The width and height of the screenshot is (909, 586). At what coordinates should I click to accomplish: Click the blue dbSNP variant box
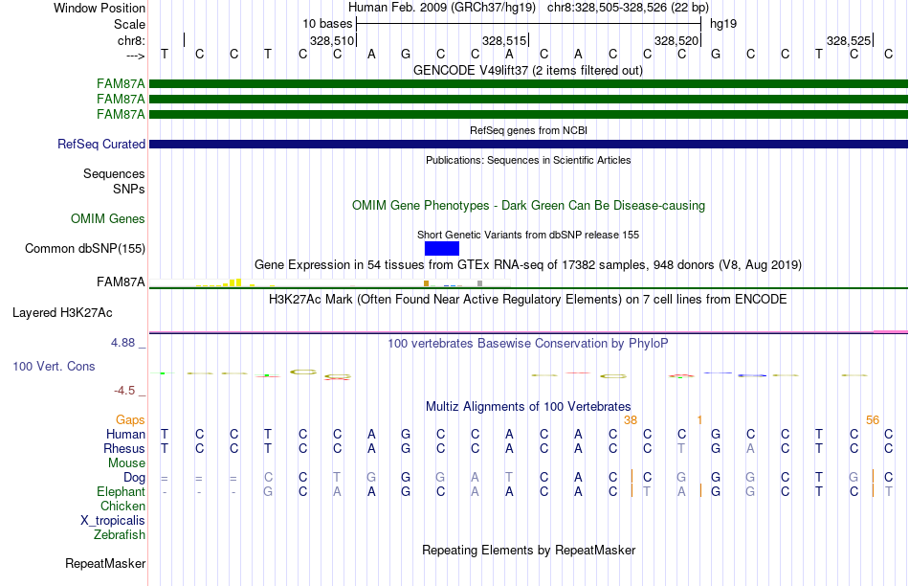click(442, 248)
